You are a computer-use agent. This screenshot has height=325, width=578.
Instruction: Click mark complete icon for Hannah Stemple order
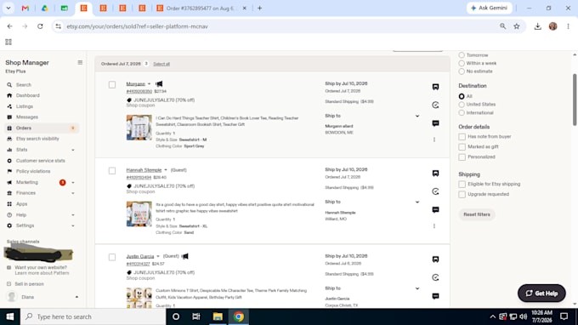pos(435,191)
